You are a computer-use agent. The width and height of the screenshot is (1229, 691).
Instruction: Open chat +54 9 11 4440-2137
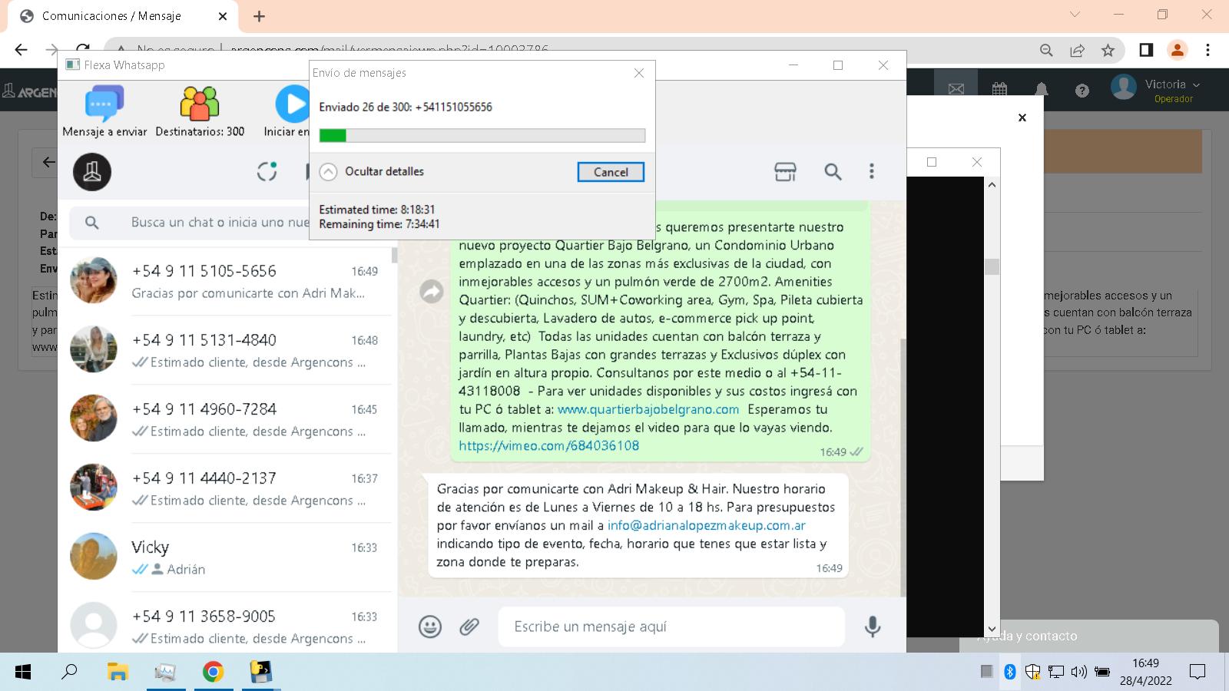pos(227,488)
